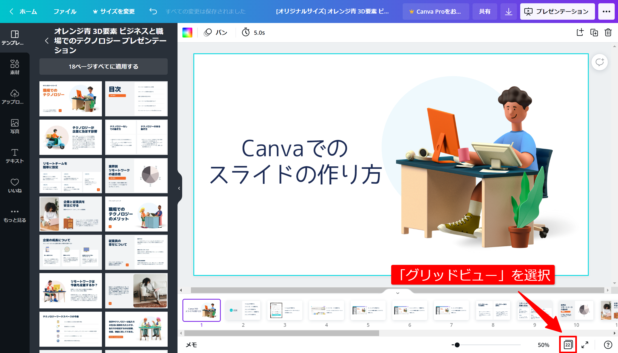Click the document title in the header
Image resolution: width=618 pixels, height=353 pixels.
332,11
